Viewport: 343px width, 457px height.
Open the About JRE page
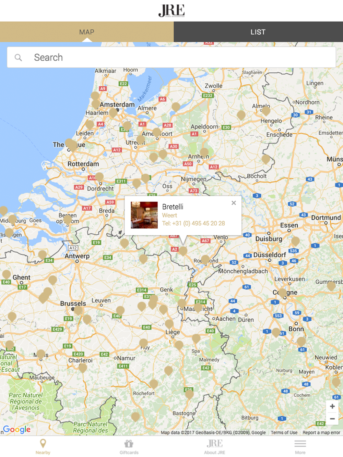pyautogui.click(x=215, y=446)
